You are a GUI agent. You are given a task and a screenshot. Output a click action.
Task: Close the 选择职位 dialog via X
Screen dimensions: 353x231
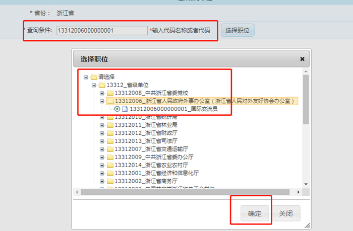click(x=303, y=59)
